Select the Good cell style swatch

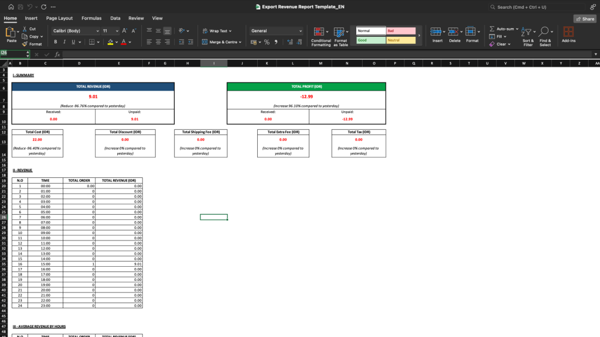pyautogui.click(x=371, y=40)
